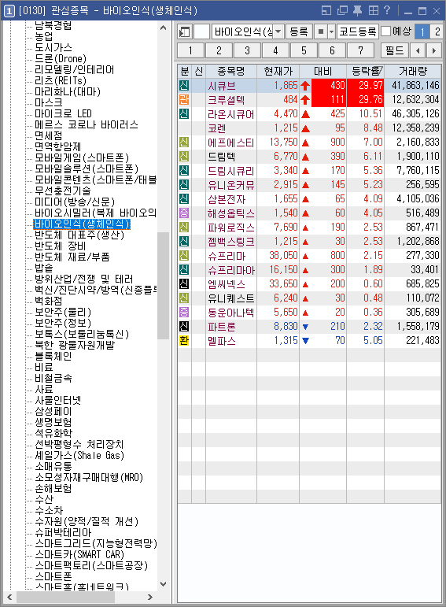Select 수소차 theme
The height and width of the screenshot is (607, 446).
49,510
